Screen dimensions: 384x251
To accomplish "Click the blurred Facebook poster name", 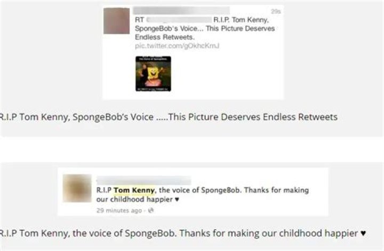I will click(144, 180).
